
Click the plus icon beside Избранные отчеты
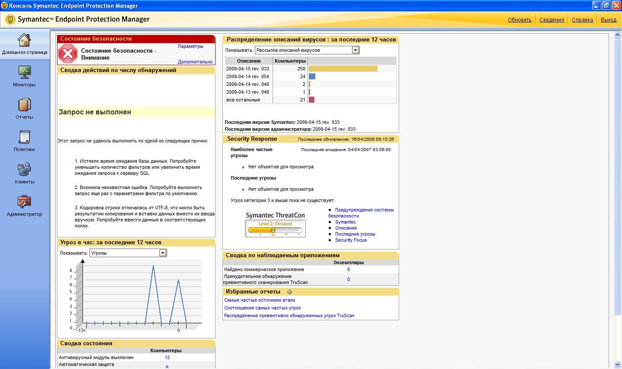[289, 292]
